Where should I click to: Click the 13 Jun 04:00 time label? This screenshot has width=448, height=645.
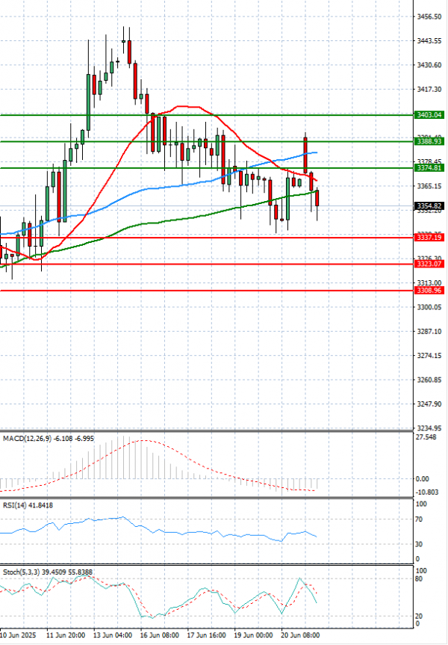click(x=113, y=635)
